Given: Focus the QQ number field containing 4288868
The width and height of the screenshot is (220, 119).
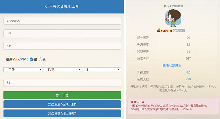Looking at the screenshot, I should [x=62, y=21].
